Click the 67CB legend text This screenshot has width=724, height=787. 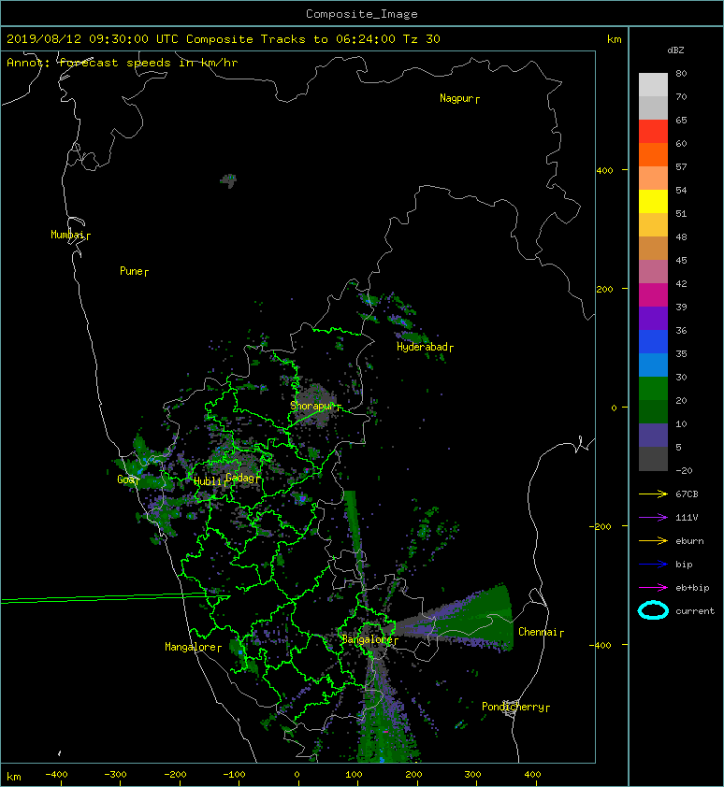[x=687, y=494]
